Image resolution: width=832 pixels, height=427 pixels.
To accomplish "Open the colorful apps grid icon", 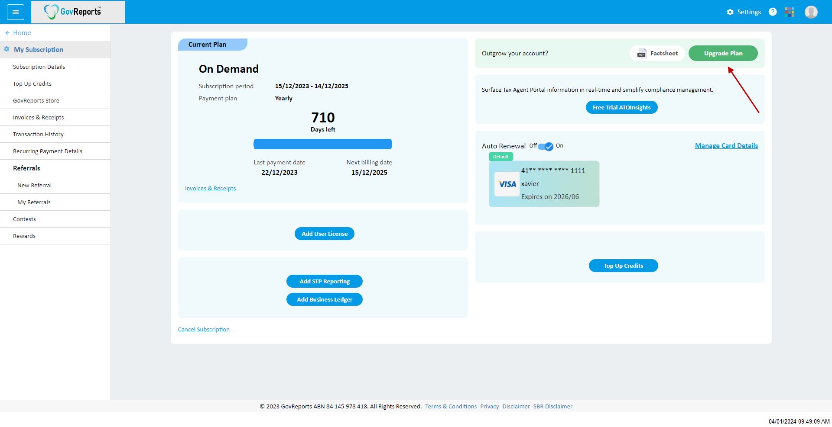I will (x=790, y=12).
